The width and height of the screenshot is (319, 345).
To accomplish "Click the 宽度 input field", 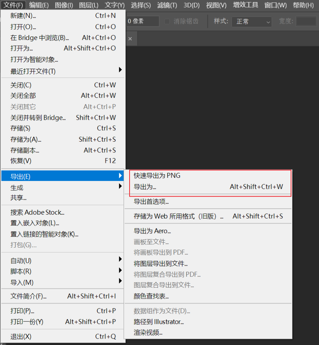I will (306, 21).
